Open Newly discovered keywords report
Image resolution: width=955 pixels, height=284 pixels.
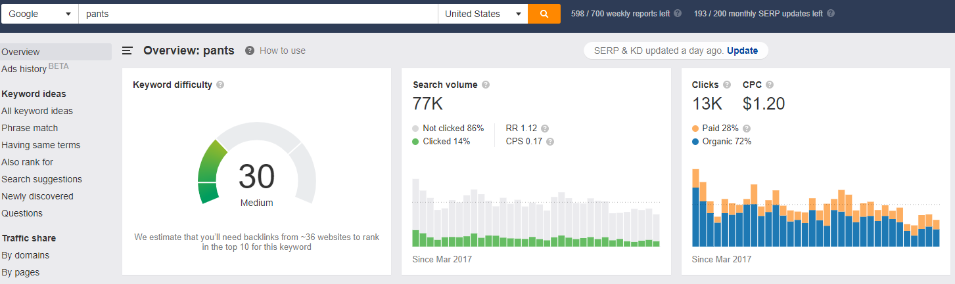(37, 196)
